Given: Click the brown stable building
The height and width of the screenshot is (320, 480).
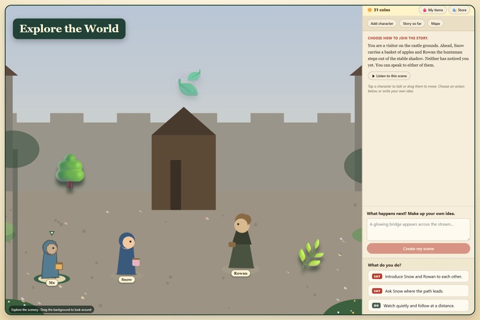Looking at the screenshot, I should (183, 159).
